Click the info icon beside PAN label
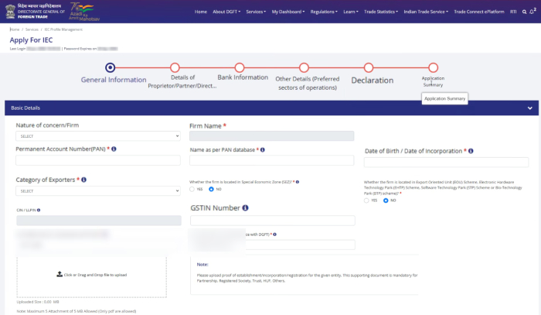Screen dimensions: 541x315 coord(114,149)
